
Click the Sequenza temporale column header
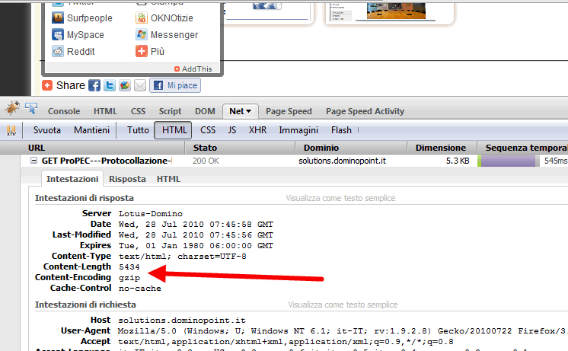pyautogui.click(x=523, y=148)
